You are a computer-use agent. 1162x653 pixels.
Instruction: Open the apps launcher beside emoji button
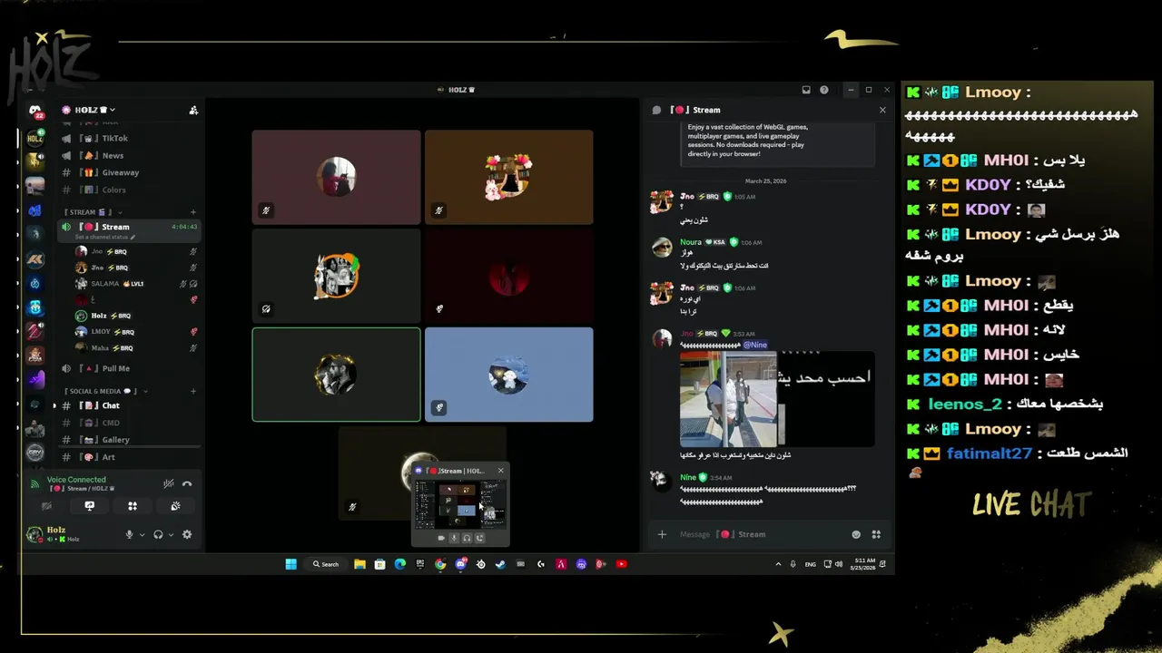click(x=876, y=534)
